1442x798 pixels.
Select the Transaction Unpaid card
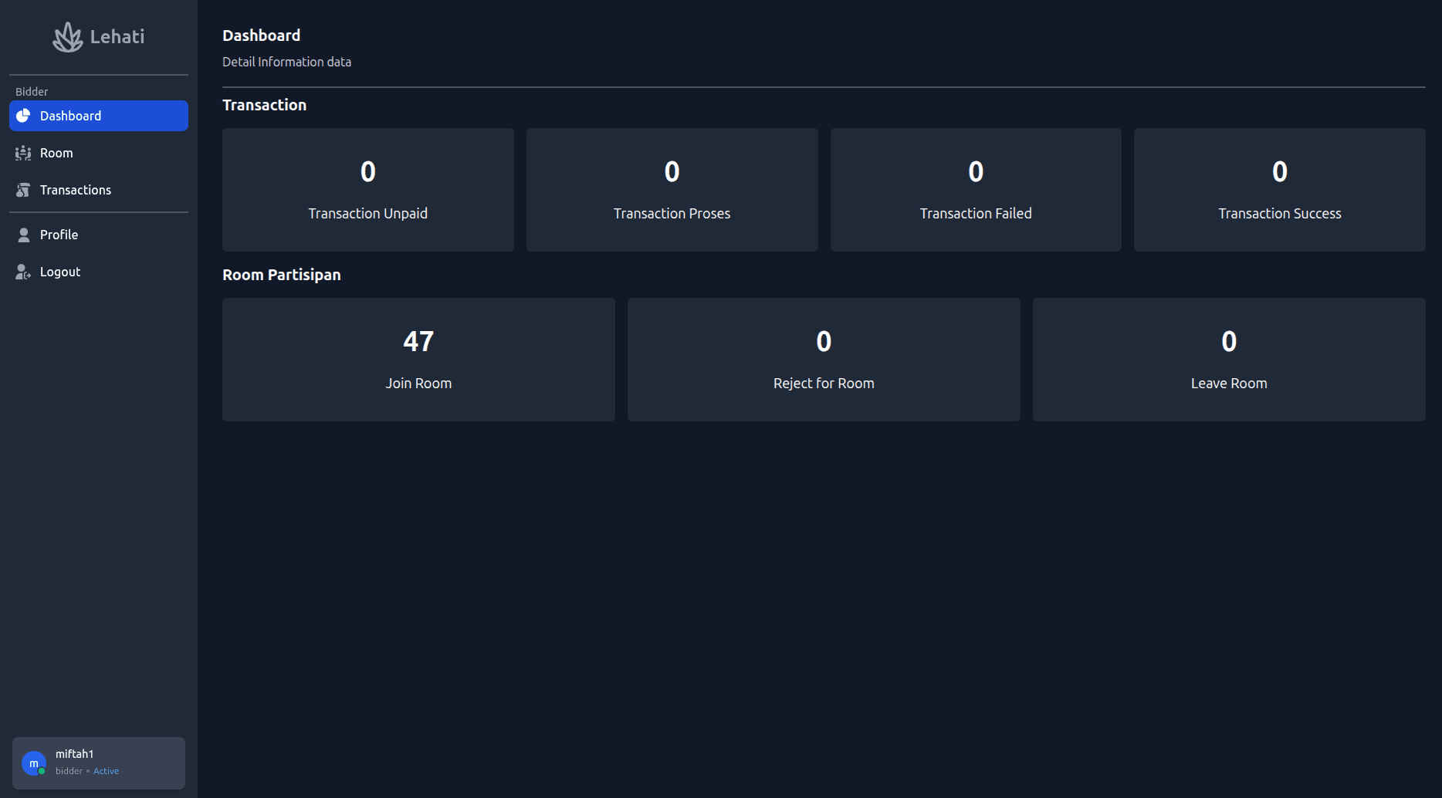click(x=367, y=190)
